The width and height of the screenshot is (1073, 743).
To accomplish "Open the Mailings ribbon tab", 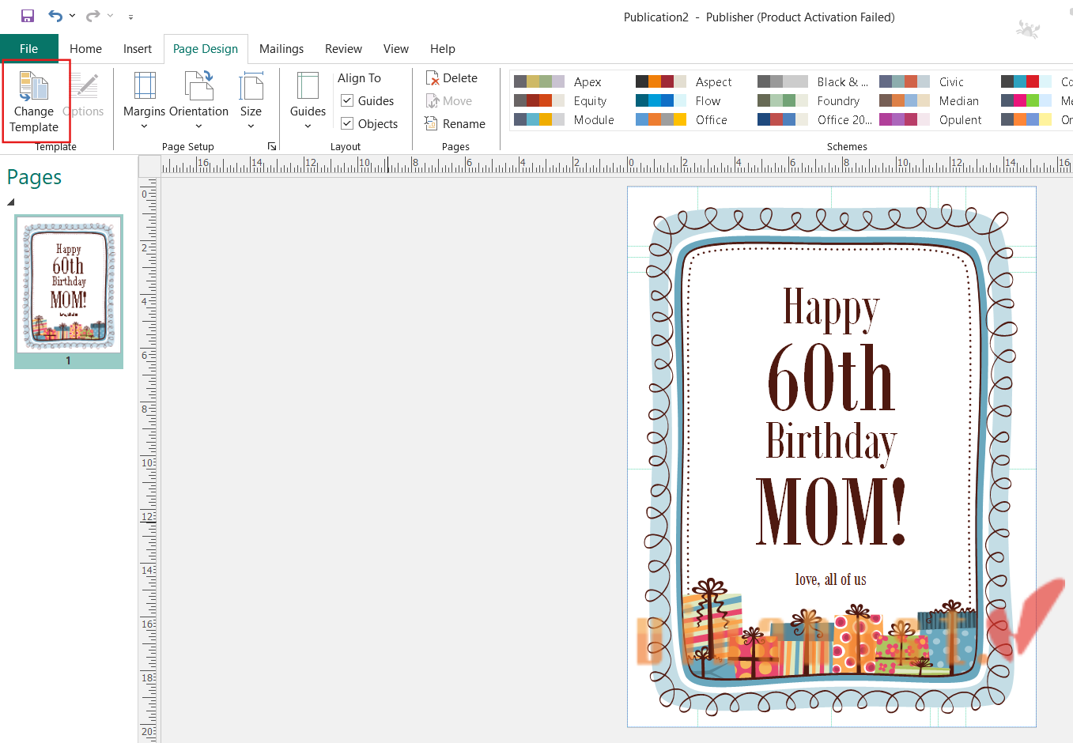I will coord(281,49).
